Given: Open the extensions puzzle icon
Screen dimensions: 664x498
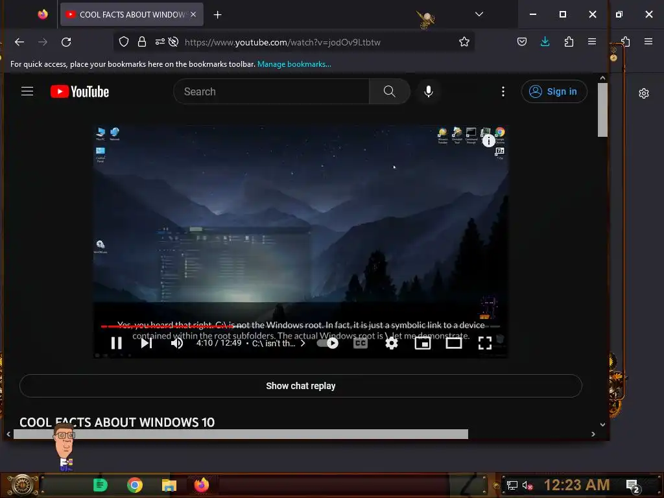Looking at the screenshot, I should [569, 41].
